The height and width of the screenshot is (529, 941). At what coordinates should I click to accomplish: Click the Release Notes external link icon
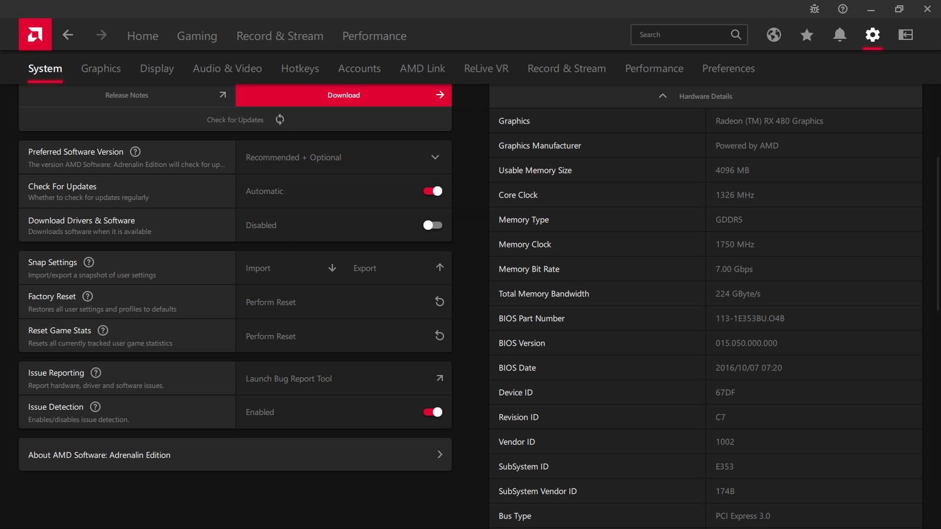(x=222, y=95)
